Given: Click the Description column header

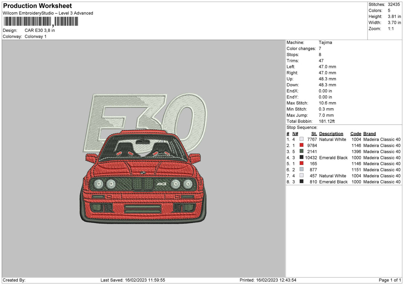Looking at the screenshot, I should tap(331, 133).
